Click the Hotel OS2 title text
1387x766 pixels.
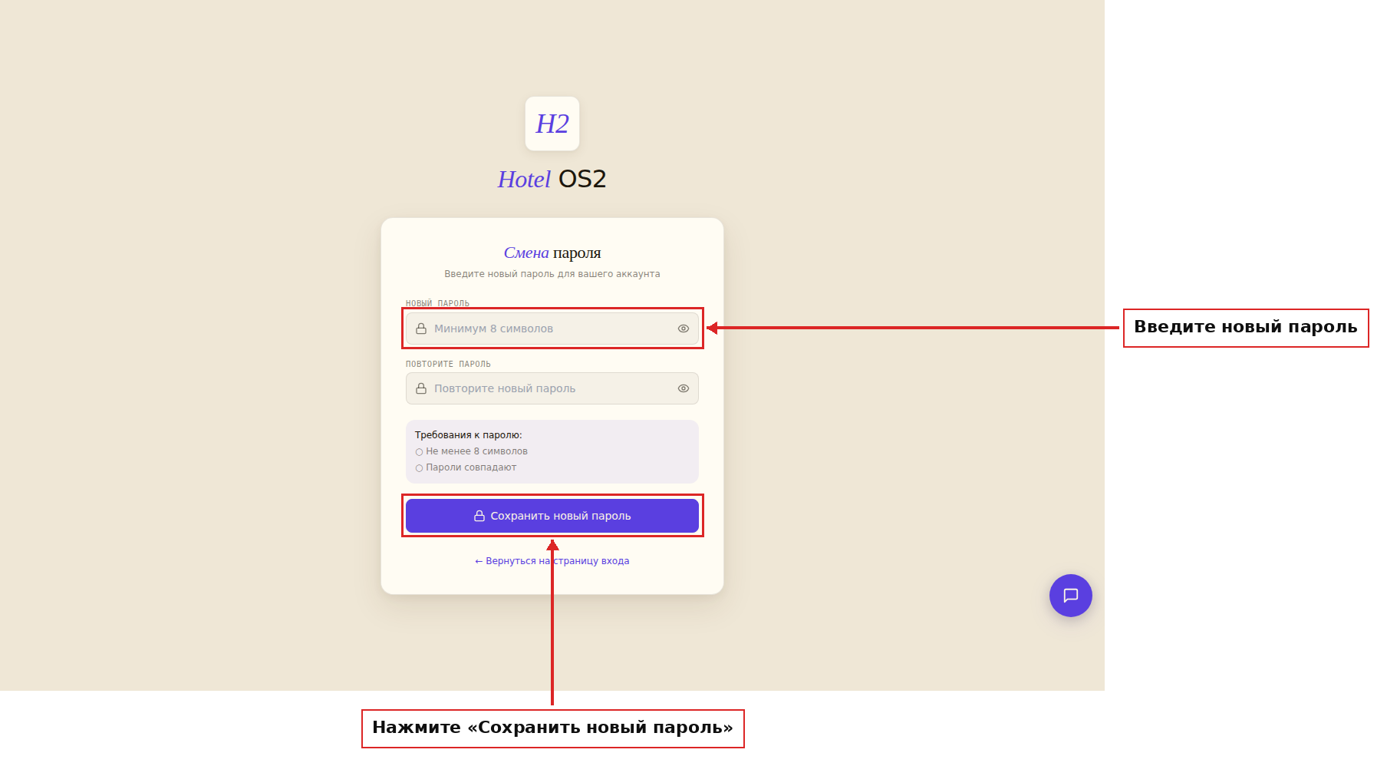click(x=552, y=179)
